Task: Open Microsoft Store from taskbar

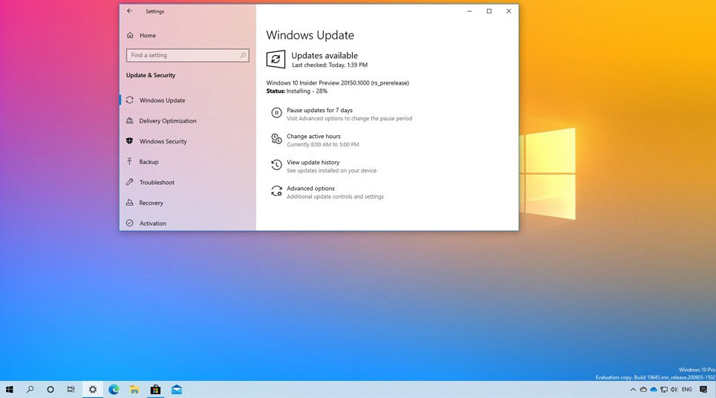Action: [x=155, y=389]
